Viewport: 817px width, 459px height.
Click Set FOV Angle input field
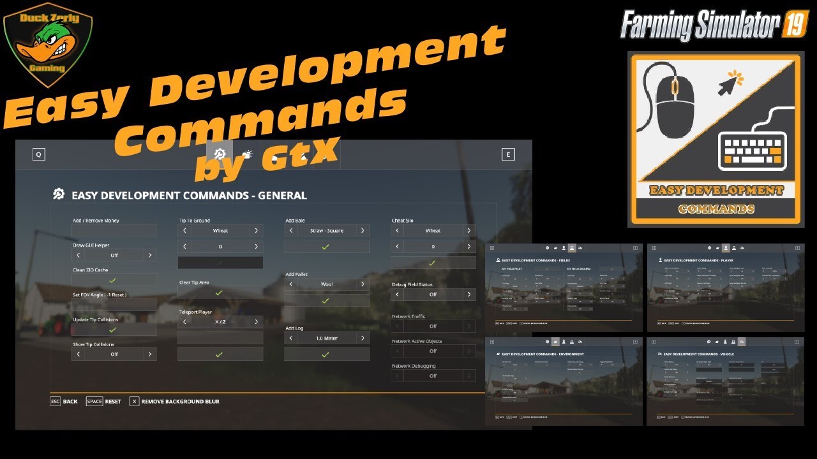114,305
